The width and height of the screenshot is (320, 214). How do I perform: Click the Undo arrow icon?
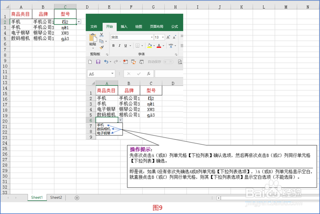pos(107,62)
